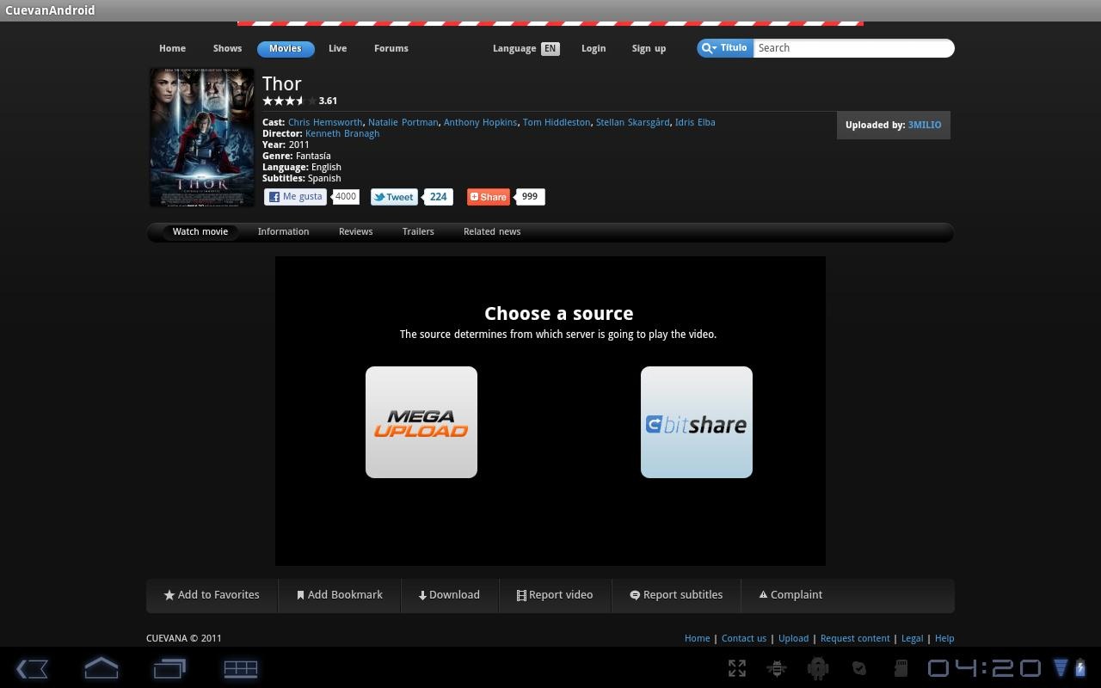
Task: Focus the Search input field
Action: 853,48
